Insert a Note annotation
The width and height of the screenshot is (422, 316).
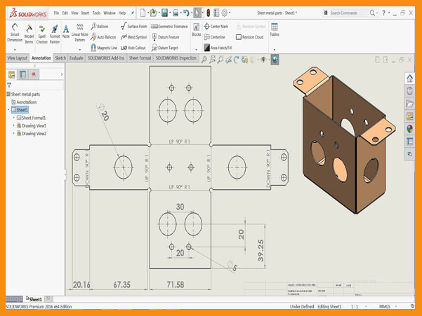66,32
